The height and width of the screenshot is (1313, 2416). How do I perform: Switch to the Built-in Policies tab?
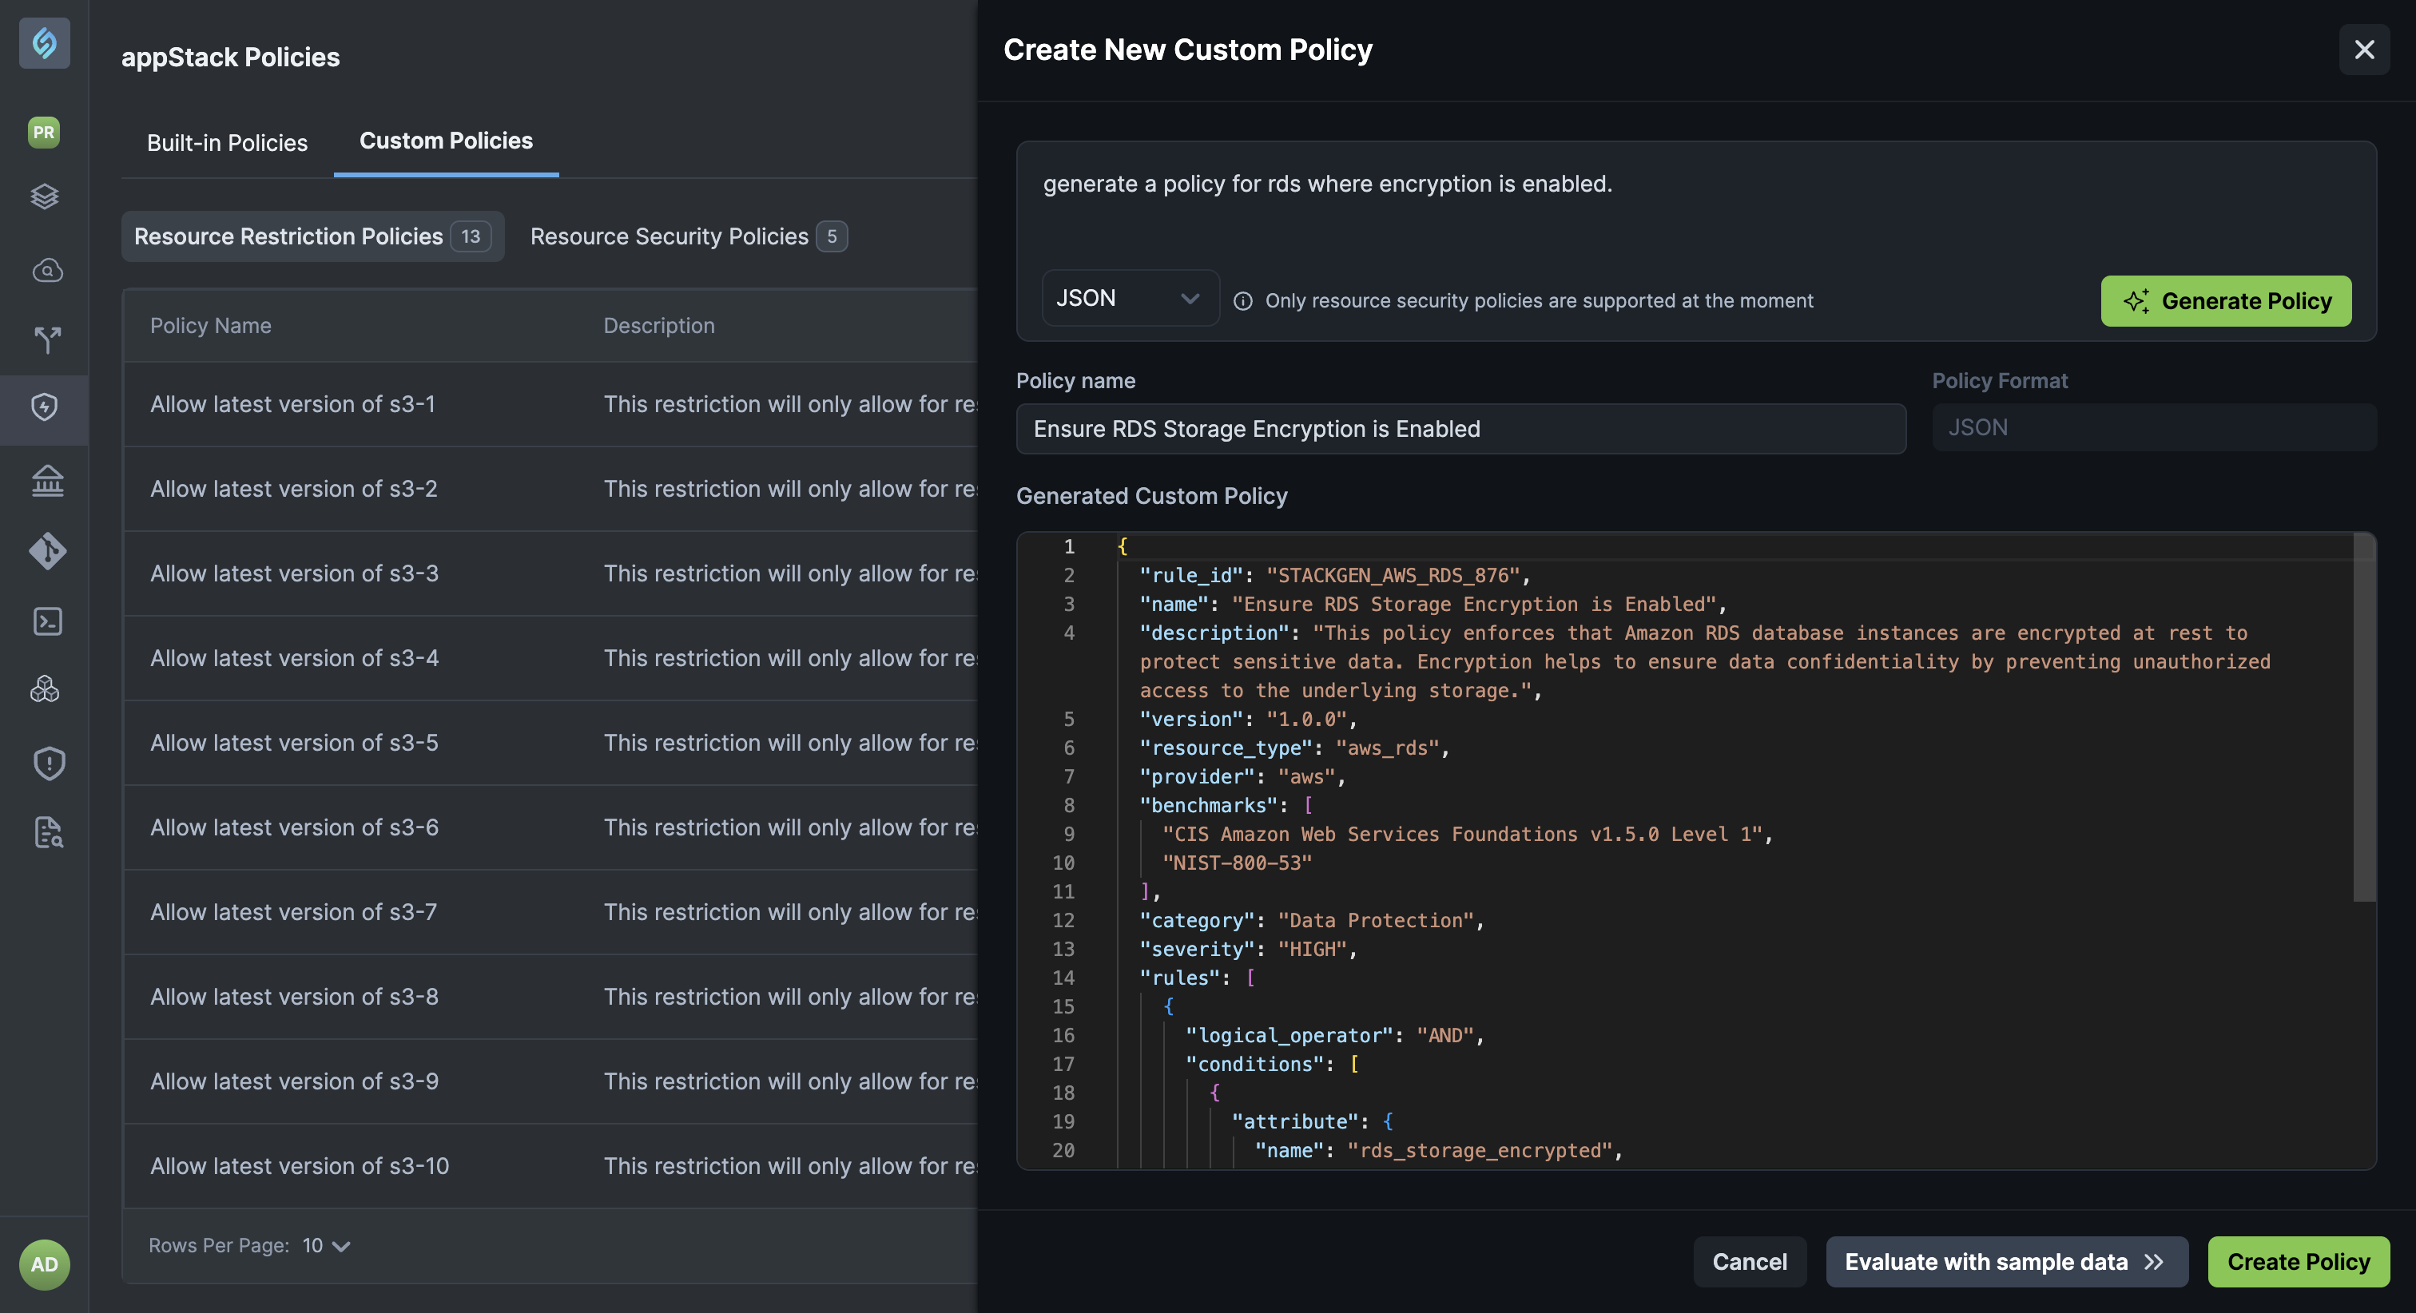pos(227,141)
